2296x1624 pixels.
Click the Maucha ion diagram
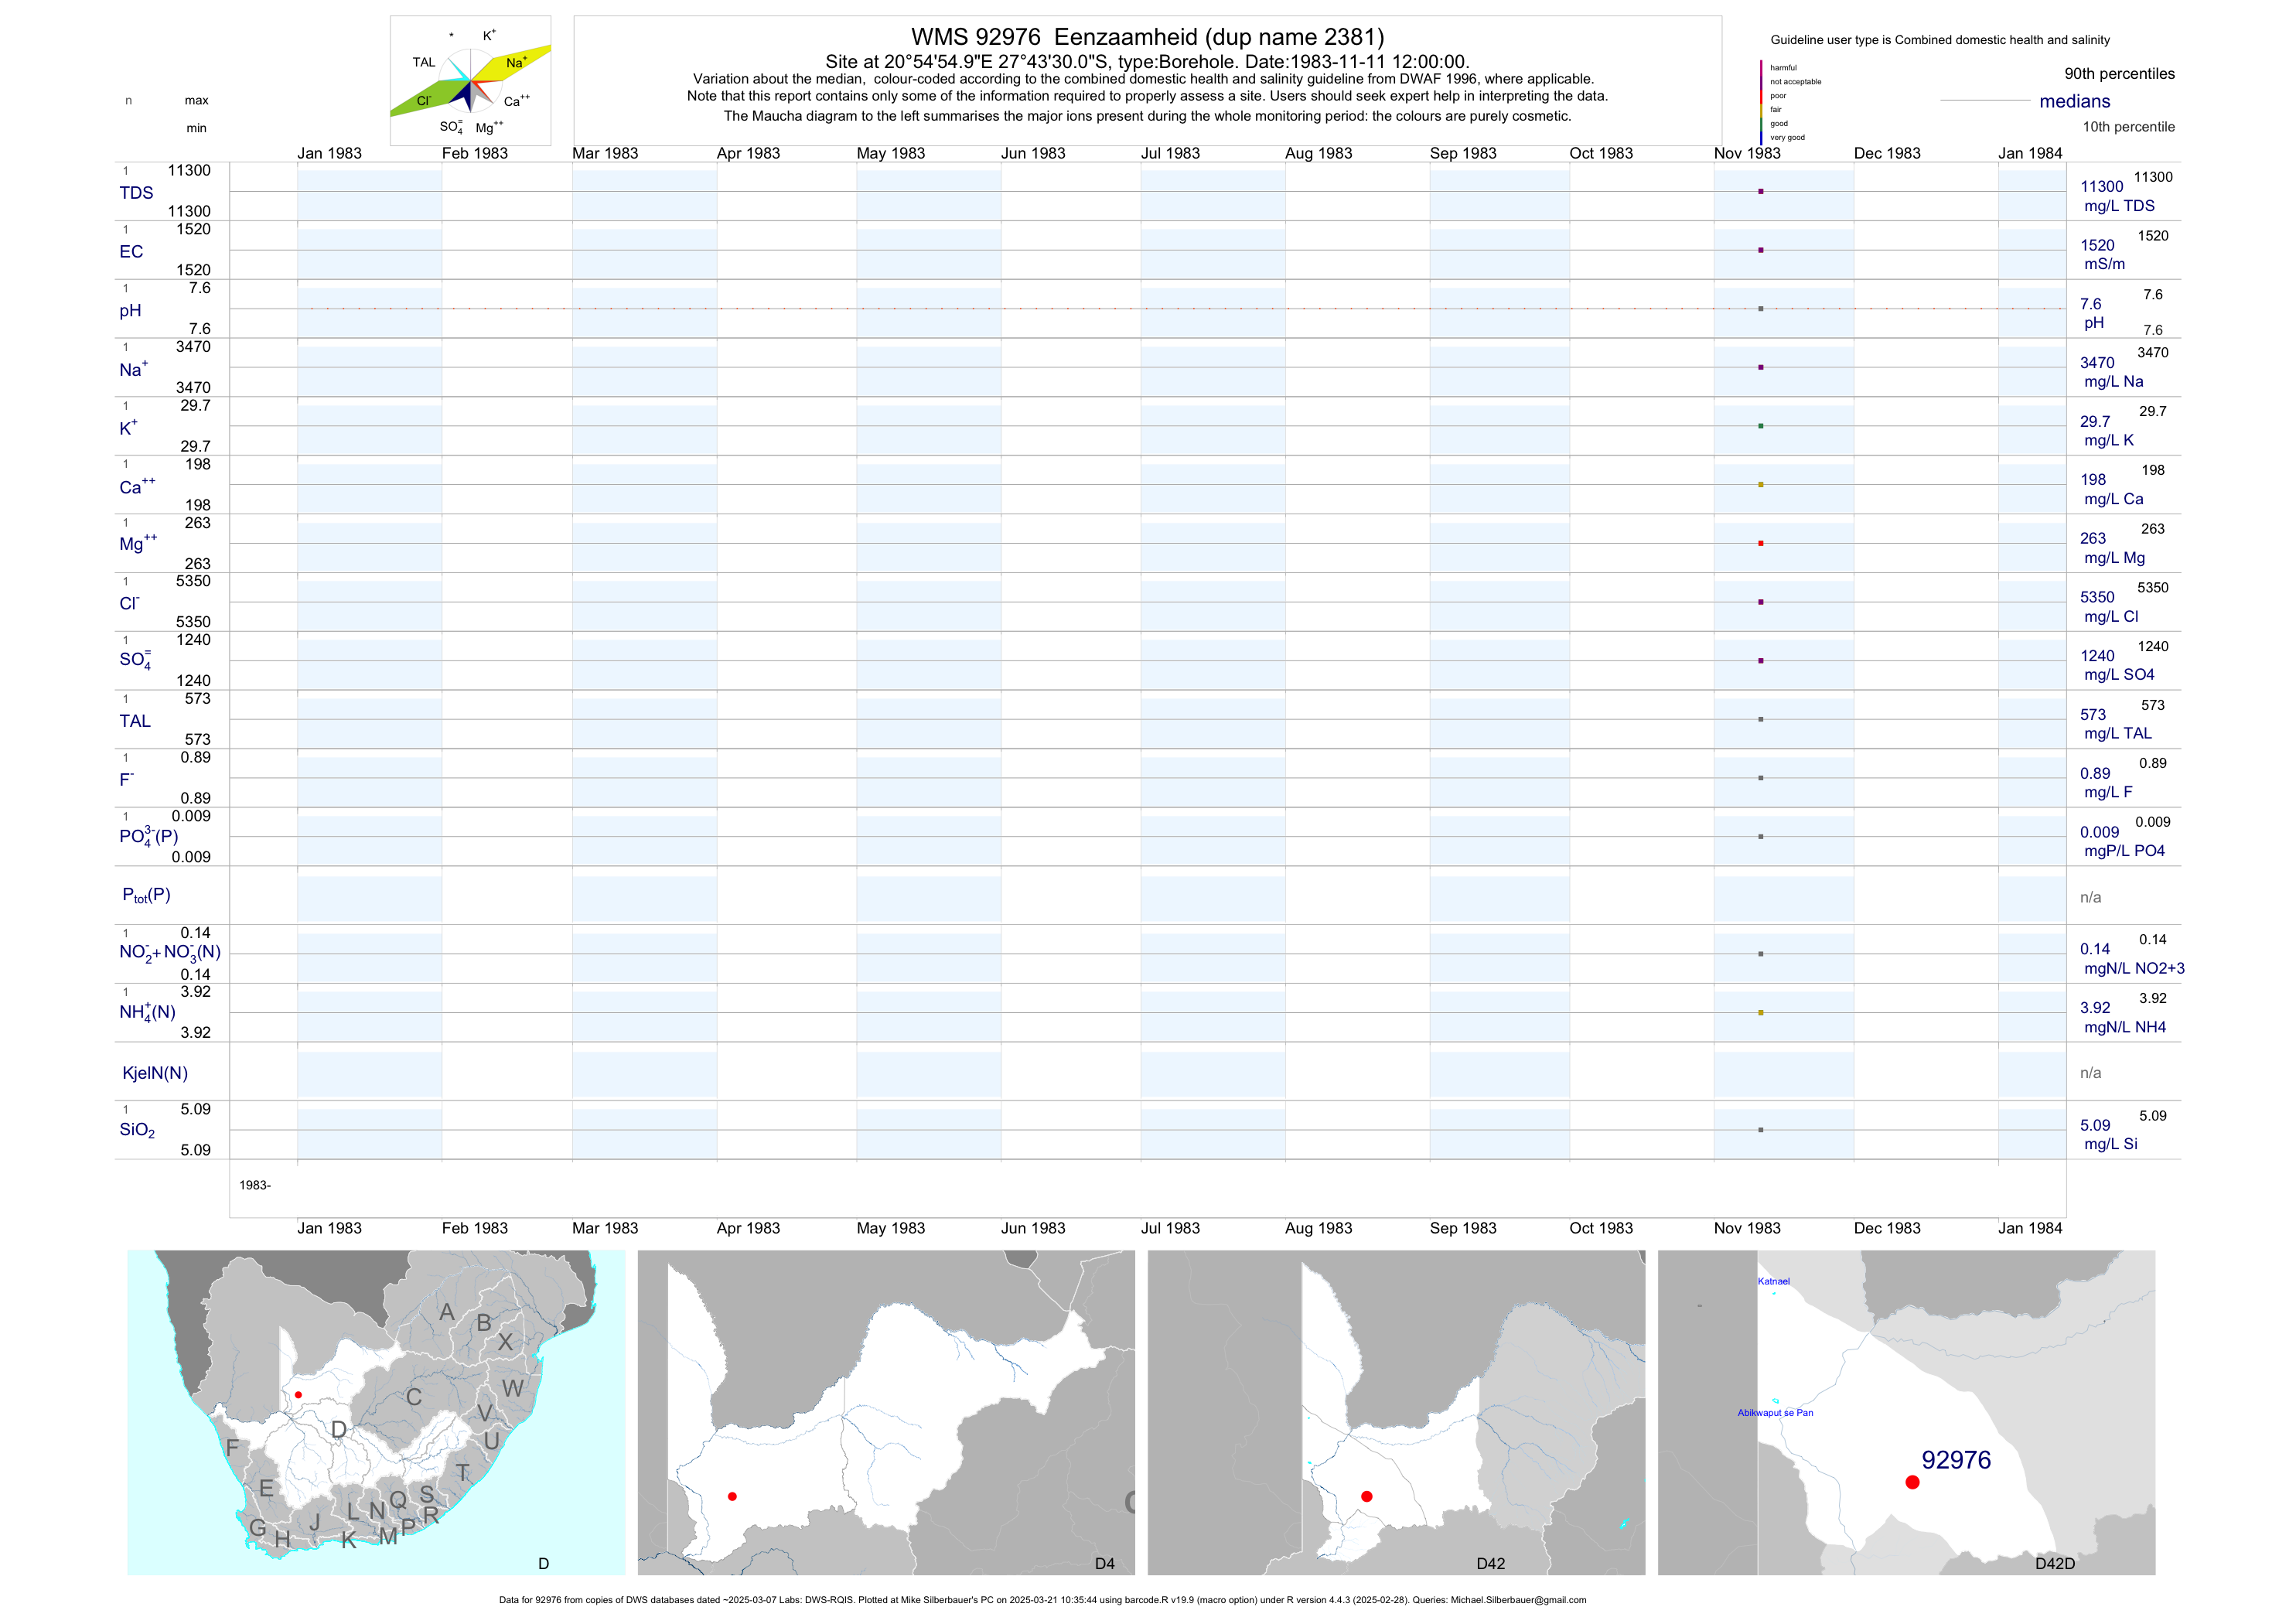click(470, 81)
